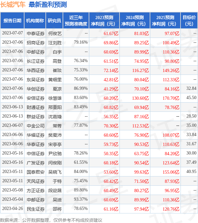
Task: Click the 广发证券 institution cell
Action: (x=36, y=163)
